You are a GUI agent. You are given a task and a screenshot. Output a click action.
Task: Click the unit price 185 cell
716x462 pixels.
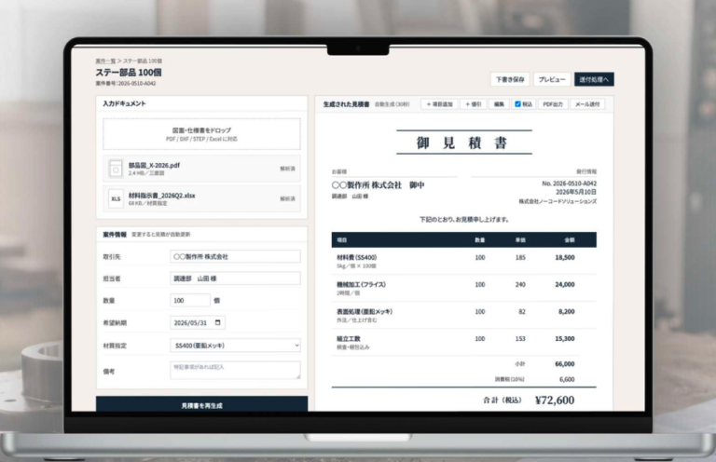coord(520,258)
